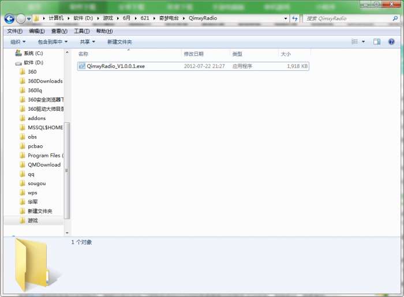This screenshot has height=297, width=404.
Task: Select 计算机 in the address path
Action: (x=56, y=18)
